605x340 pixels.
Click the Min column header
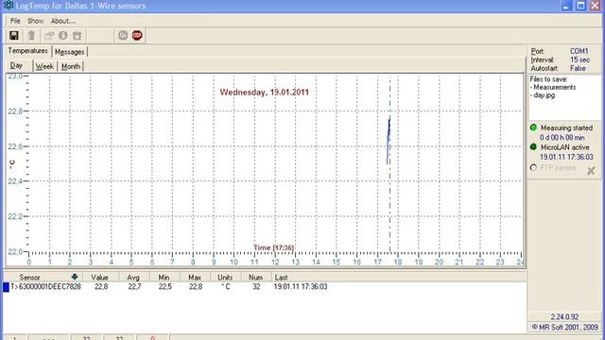click(164, 277)
